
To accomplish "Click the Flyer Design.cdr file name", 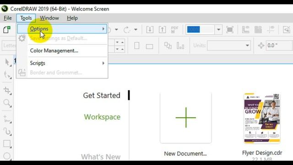I will (x=262, y=153).
